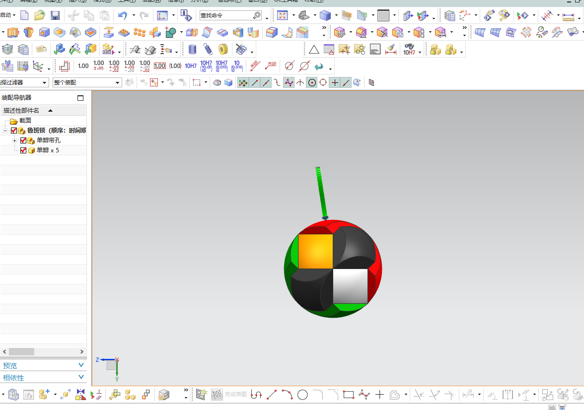Expand the 相依性 panel
Image resolution: width=584 pixels, height=410 pixels.
point(81,377)
